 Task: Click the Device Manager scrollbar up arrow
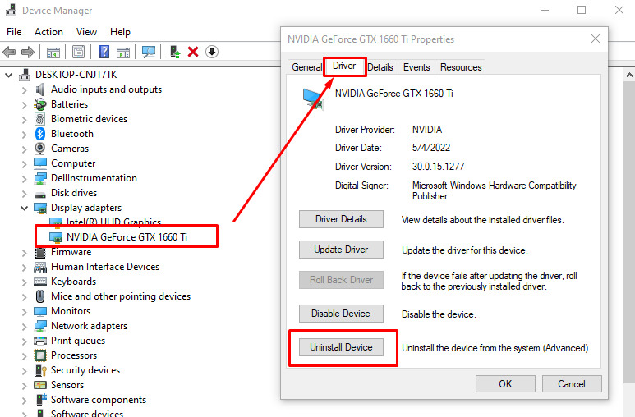point(629,75)
